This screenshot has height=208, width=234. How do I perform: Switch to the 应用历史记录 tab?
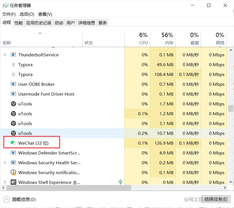tap(39, 23)
